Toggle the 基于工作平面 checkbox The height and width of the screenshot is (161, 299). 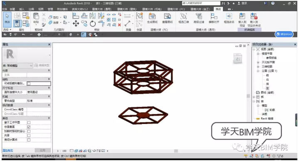(x=29, y=122)
